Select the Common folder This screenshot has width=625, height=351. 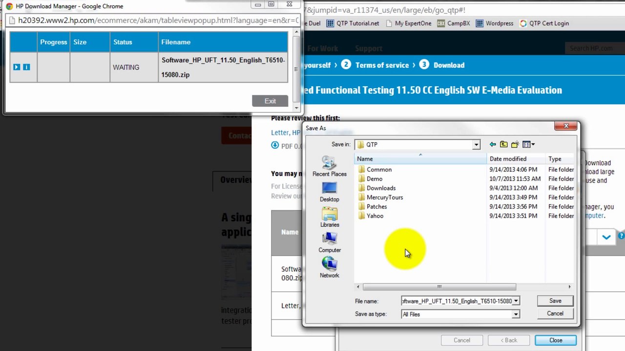point(375,170)
